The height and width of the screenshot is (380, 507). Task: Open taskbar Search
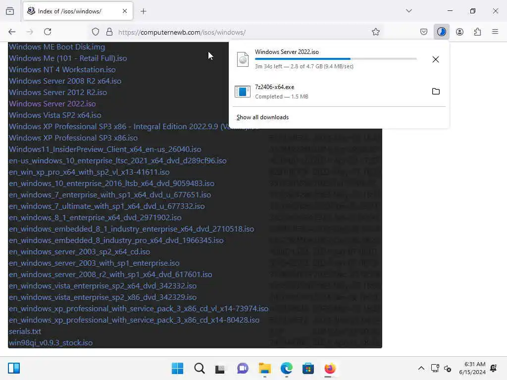(x=199, y=368)
